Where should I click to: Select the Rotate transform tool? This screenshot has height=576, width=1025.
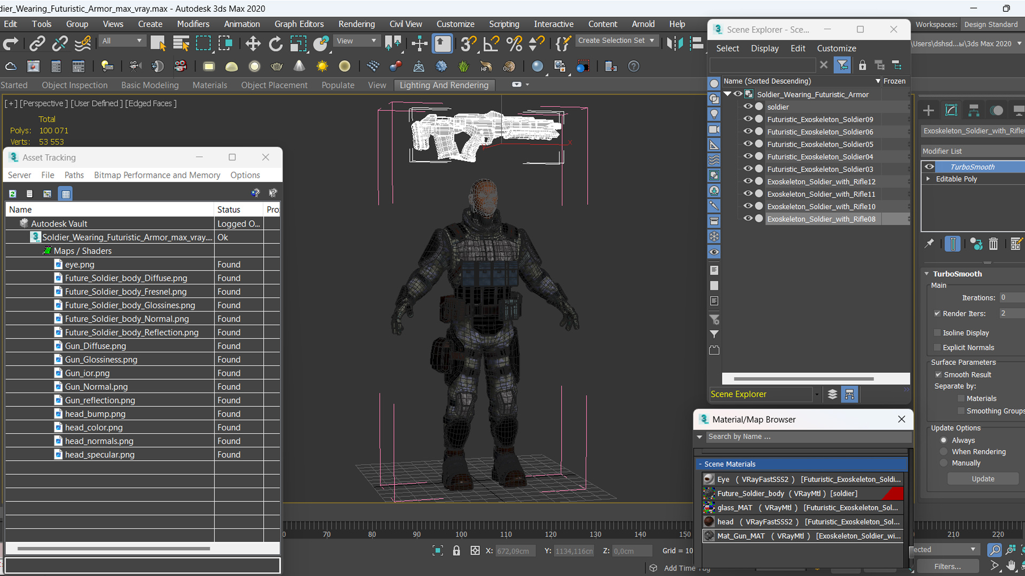point(275,43)
